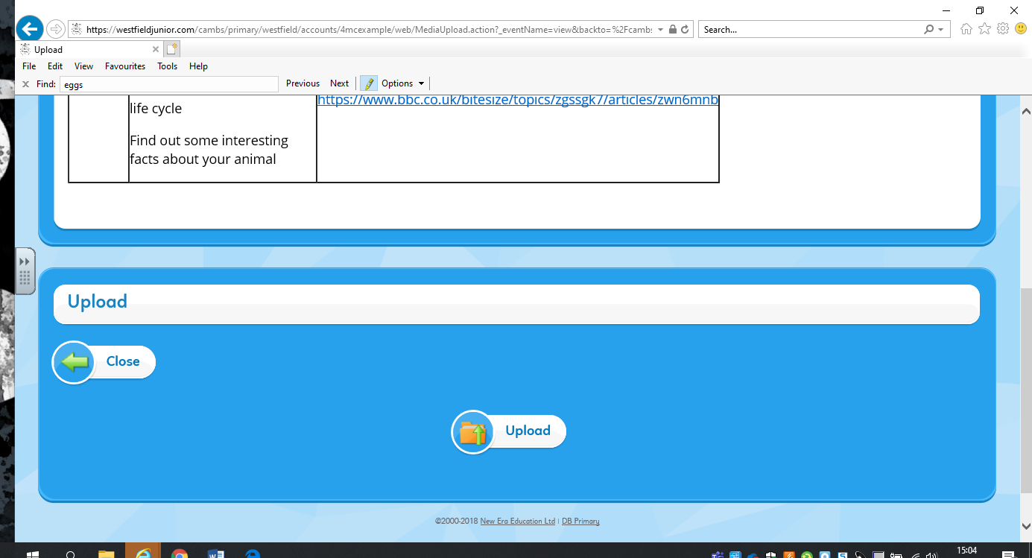Click 'Find out some interesting facts' text

coord(209,150)
